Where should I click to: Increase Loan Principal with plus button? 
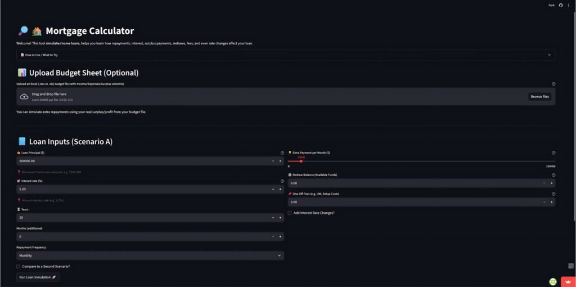click(x=280, y=161)
